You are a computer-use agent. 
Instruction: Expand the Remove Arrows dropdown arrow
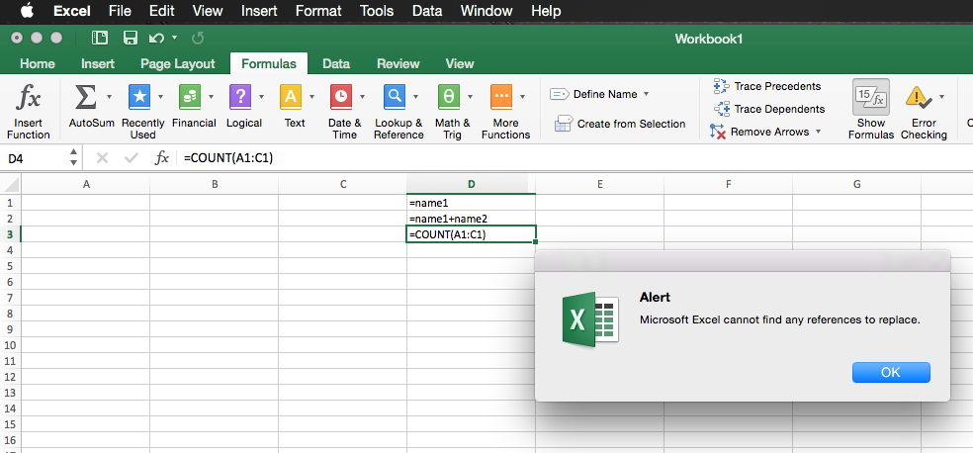coord(819,132)
